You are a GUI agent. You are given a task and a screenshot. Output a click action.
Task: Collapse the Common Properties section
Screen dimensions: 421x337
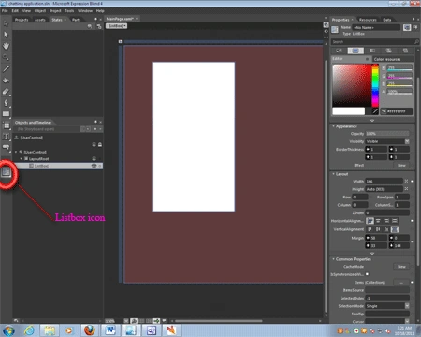pyautogui.click(x=333, y=259)
